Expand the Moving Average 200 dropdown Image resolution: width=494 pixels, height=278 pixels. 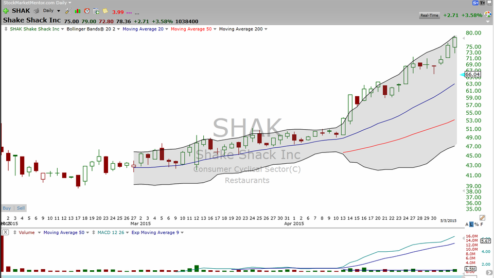tap(266, 29)
